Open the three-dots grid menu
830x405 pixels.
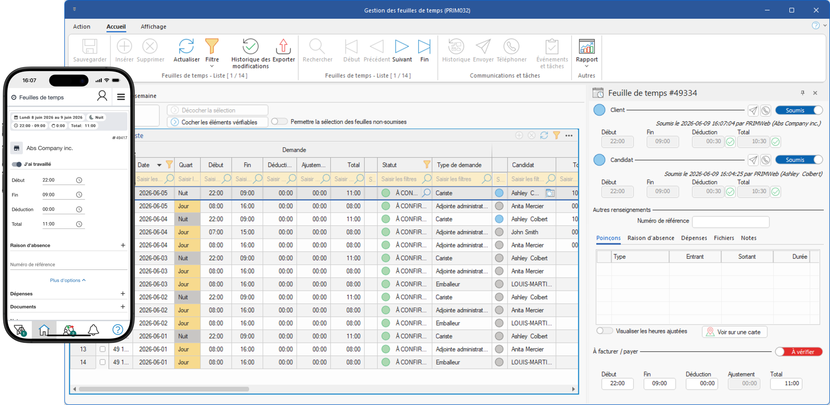(x=569, y=136)
